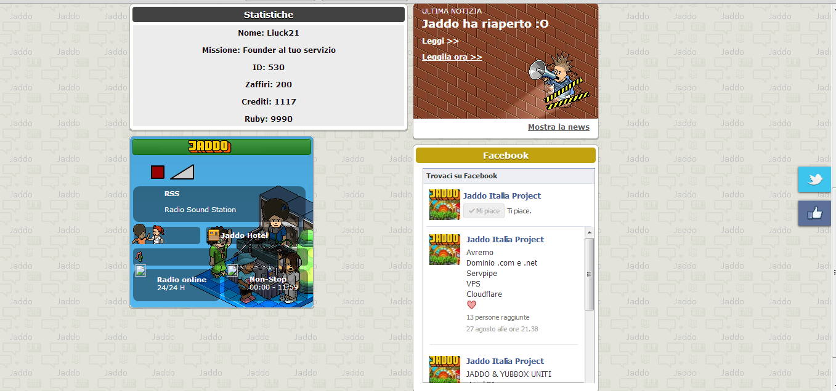Click the Facebook panel header
Screen dimensions: 836x391
point(506,156)
